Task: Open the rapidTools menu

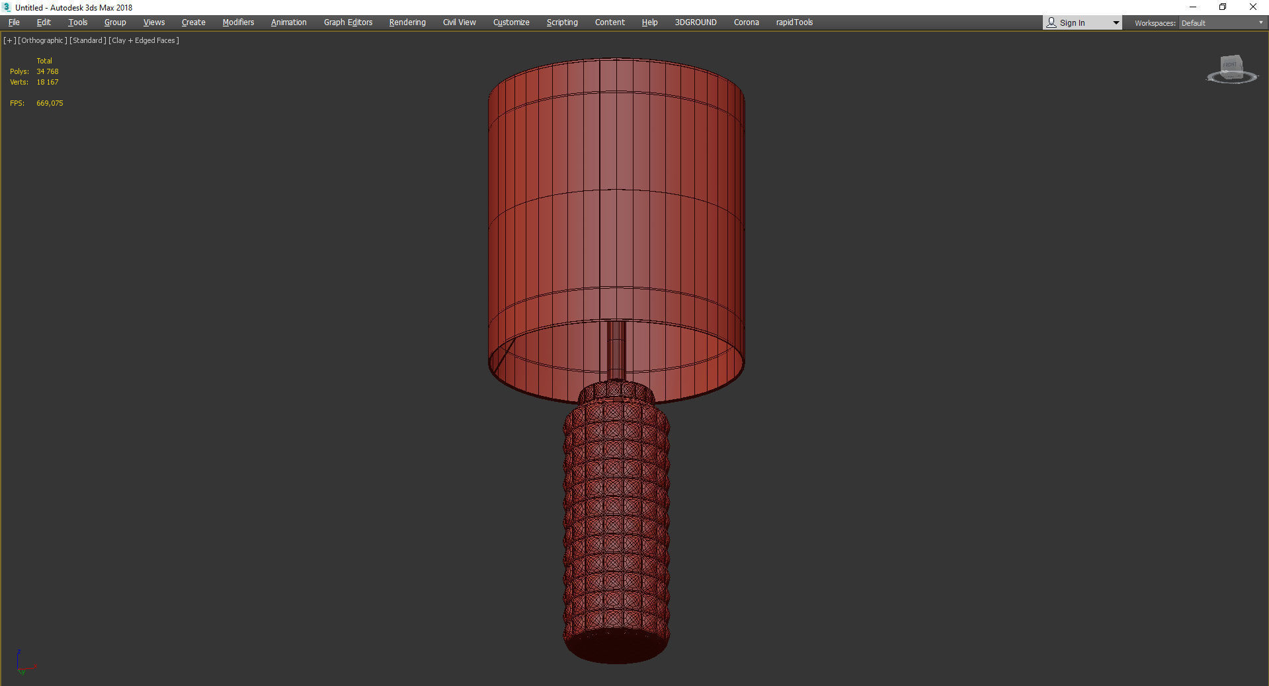Action: 794,22
